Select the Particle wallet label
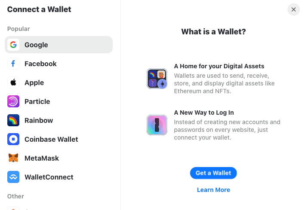The image size is (304, 210). tap(37, 101)
